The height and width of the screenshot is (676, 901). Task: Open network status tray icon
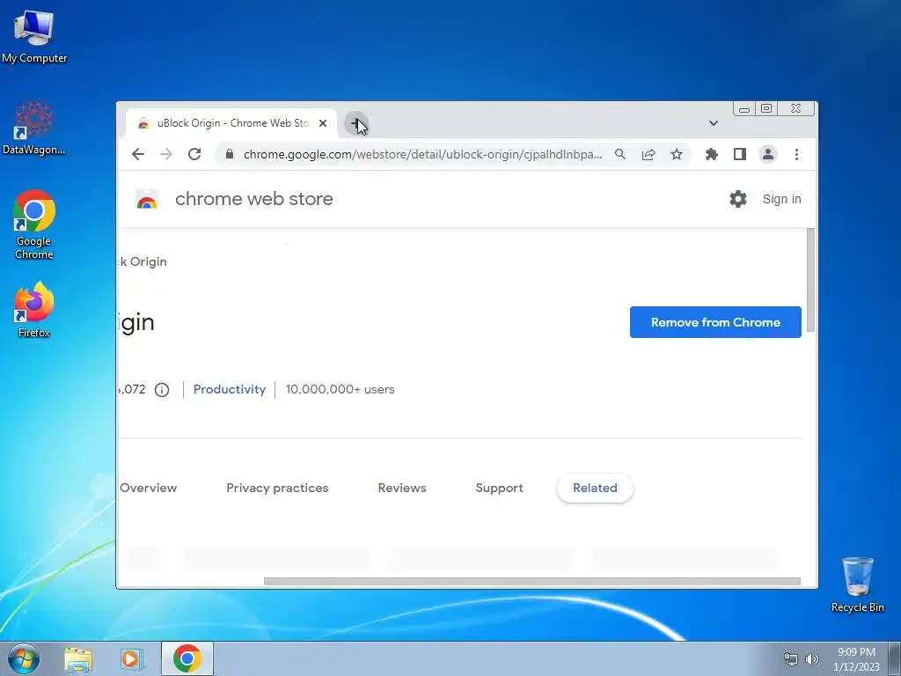point(791,659)
